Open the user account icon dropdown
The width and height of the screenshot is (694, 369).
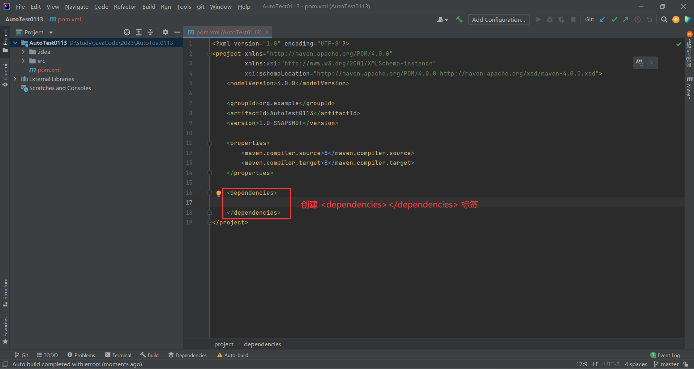(x=442, y=20)
